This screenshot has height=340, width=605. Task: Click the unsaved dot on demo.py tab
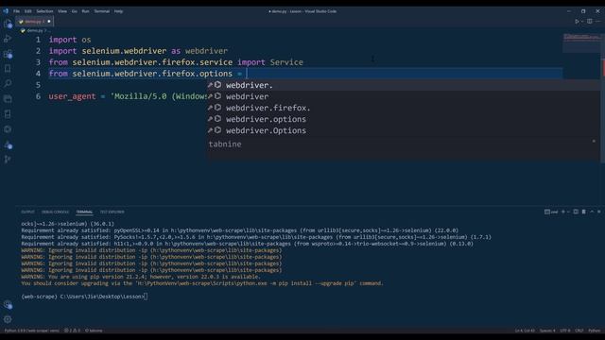click(49, 22)
